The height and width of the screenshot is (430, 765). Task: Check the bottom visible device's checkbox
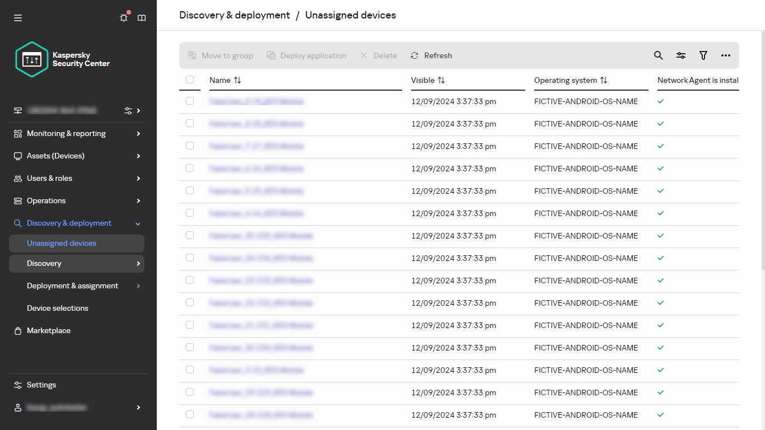point(190,414)
